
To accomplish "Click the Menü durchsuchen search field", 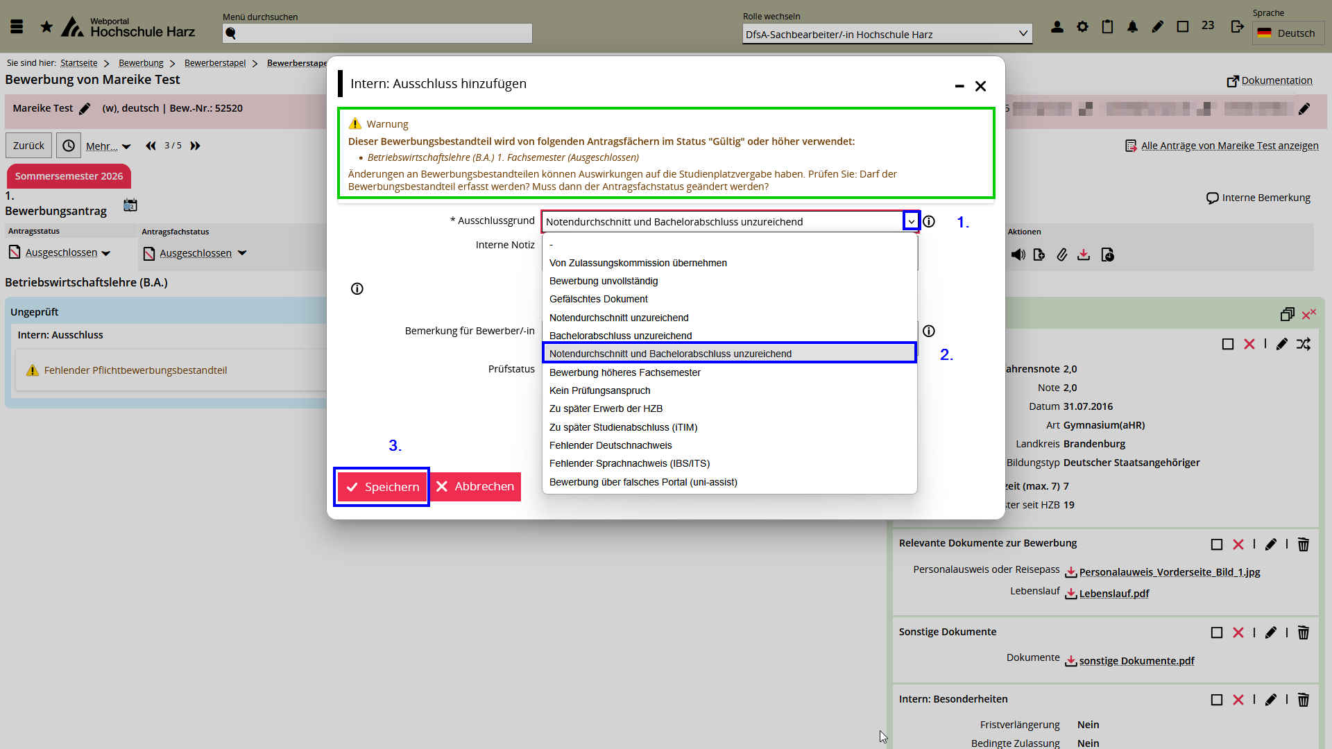I will 377,33.
